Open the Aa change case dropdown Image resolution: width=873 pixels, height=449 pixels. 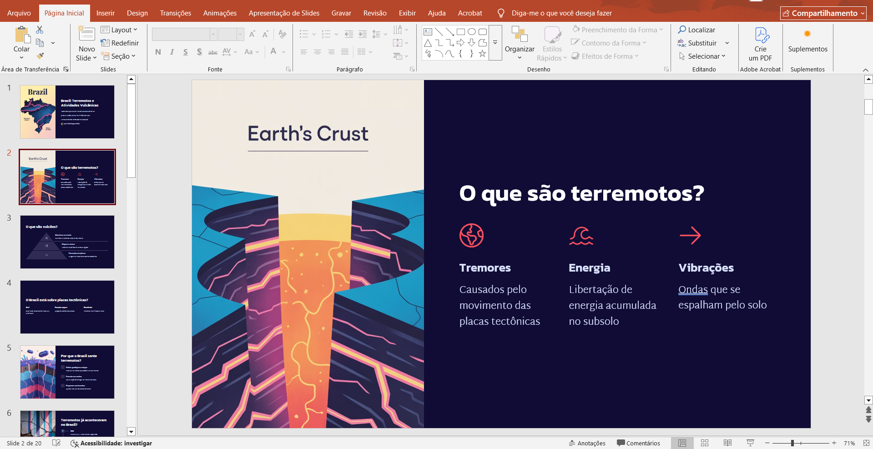coord(252,52)
